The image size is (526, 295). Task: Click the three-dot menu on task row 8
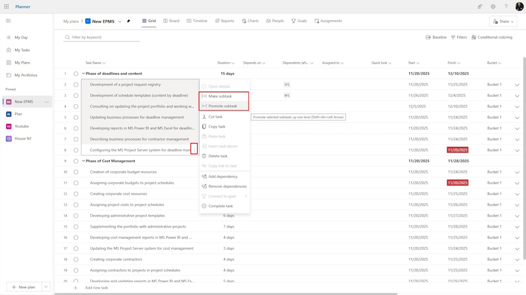pyautogui.click(x=194, y=149)
